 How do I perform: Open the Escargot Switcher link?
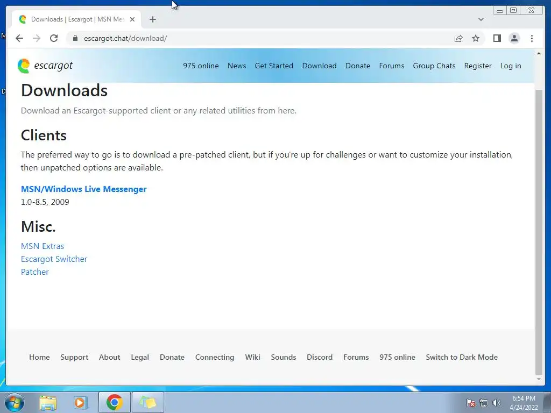pyautogui.click(x=54, y=259)
